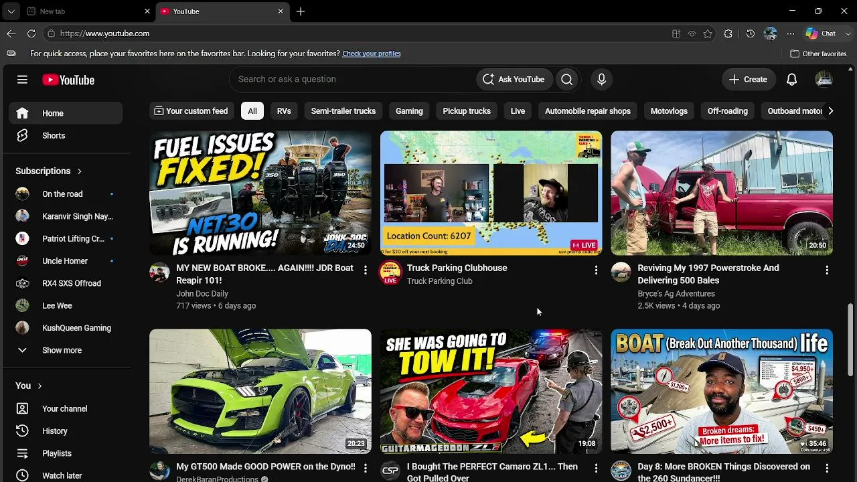Select the RVs filter chip

click(284, 111)
